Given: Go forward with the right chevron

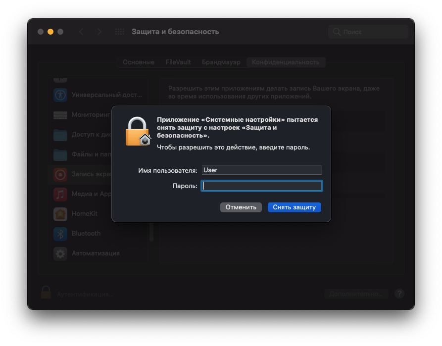Looking at the screenshot, I should [99, 32].
